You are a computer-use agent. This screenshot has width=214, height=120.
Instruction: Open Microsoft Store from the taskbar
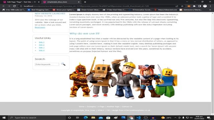[x=108, y=118]
